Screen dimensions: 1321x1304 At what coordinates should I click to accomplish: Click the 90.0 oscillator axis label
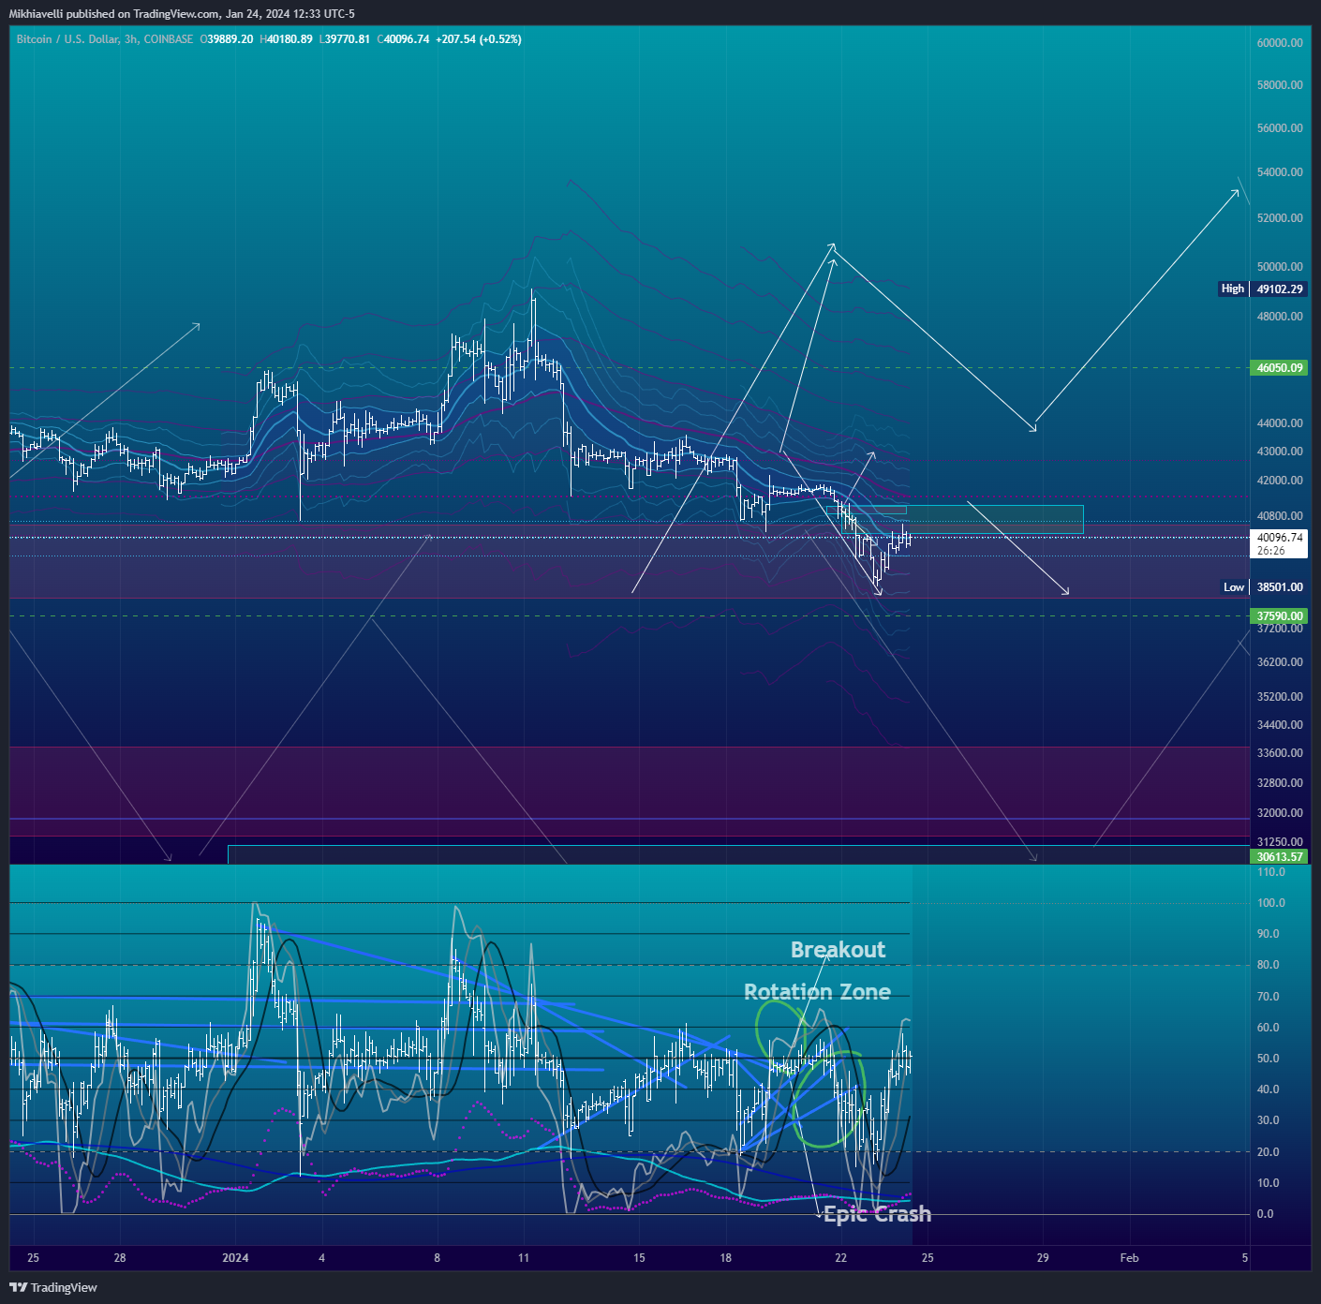pos(1269,934)
